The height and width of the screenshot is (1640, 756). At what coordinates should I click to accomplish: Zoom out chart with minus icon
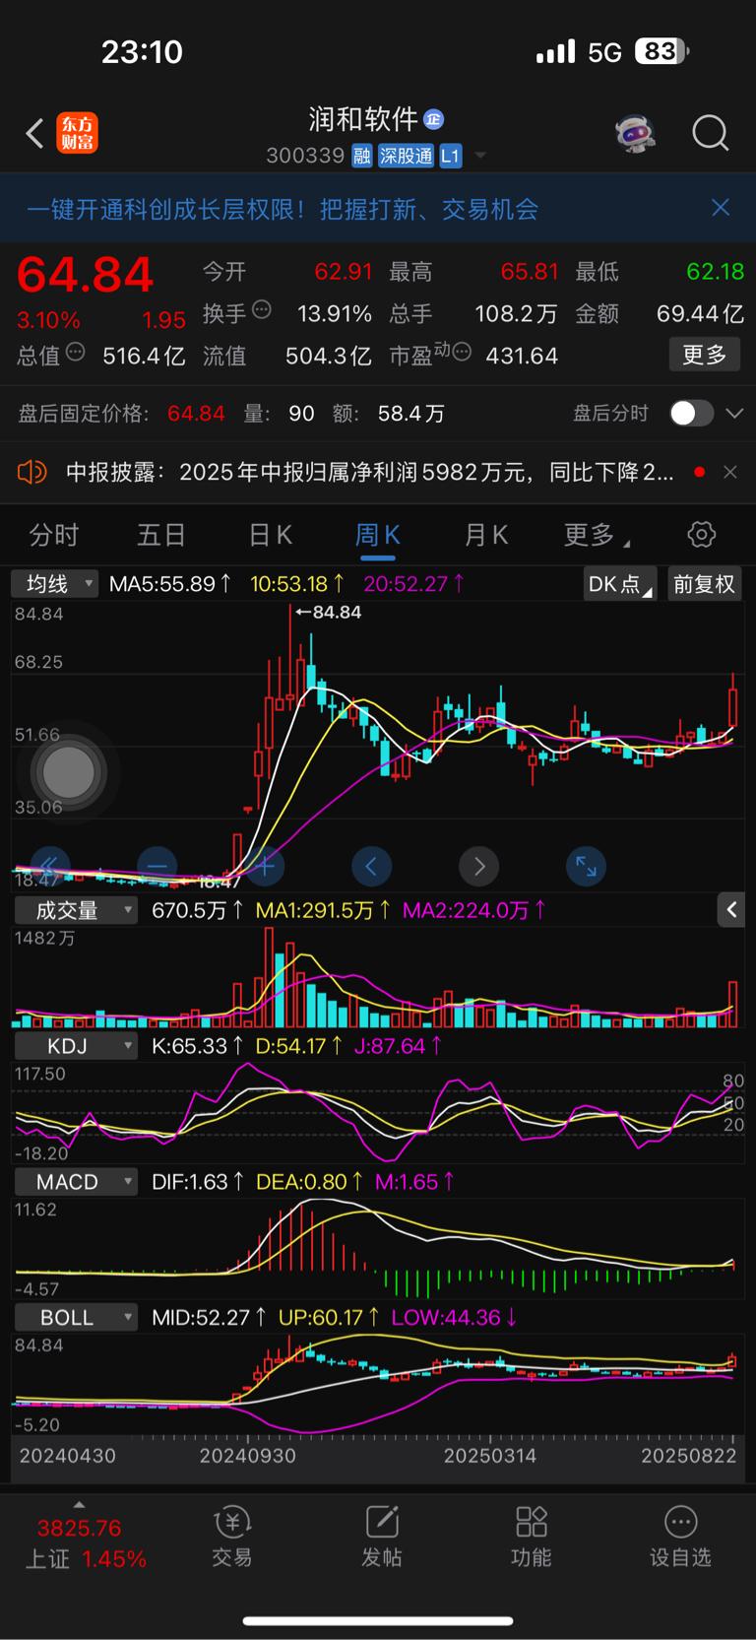[x=157, y=867]
